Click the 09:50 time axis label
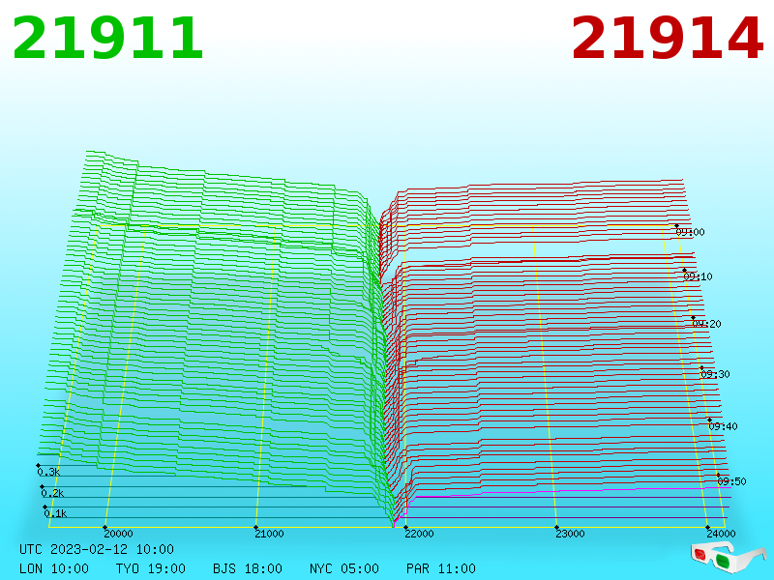Viewport: 774px width, 580px height. (x=731, y=481)
